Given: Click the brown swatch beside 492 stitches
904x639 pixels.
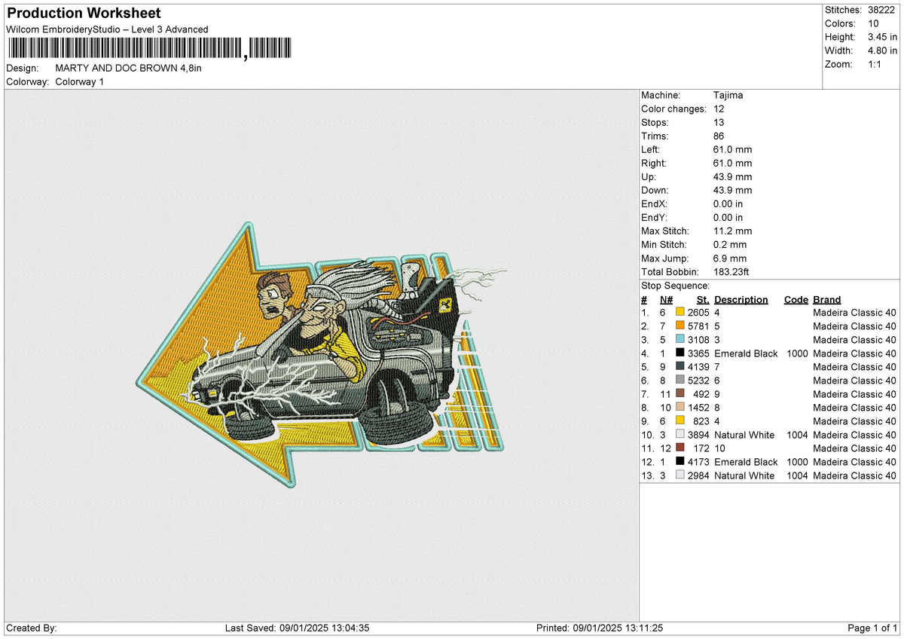Looking at the screenshot, I should (x=680, y=394).
